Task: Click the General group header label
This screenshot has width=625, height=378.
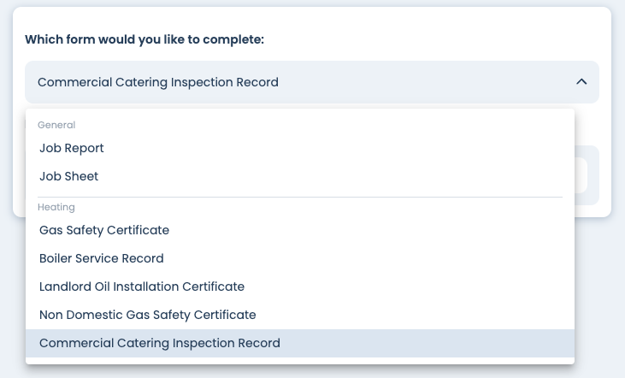Action: [56, 125]
